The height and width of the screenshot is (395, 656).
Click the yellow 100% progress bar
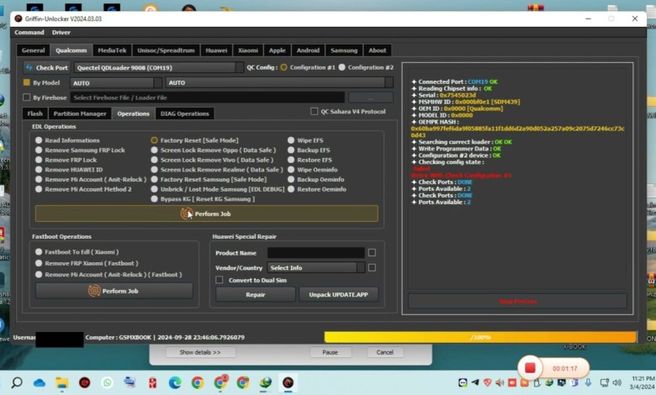pos(480,337)
